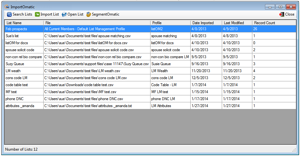Click the SegmentOmatic icon

click(x=88, y=14)
